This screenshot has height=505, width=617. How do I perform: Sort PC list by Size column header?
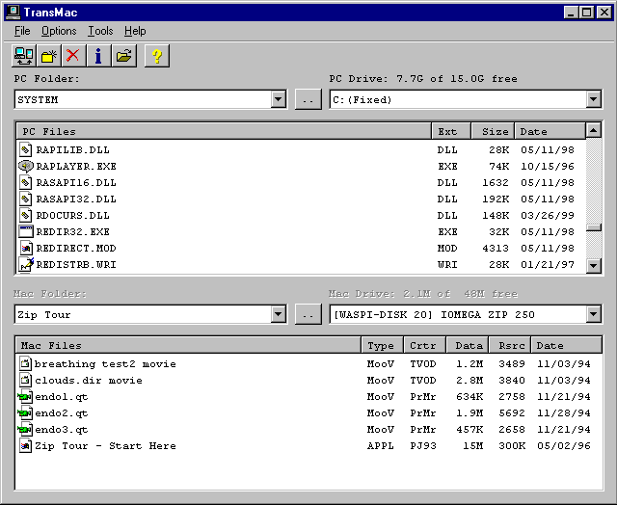[493, 131]
